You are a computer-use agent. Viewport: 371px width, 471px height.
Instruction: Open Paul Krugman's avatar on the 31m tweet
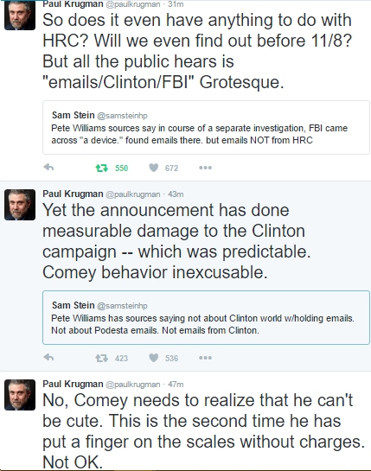[x=20, y=15]
